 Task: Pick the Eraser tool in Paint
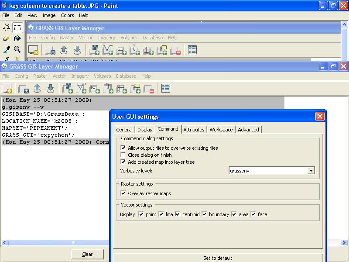7,38
